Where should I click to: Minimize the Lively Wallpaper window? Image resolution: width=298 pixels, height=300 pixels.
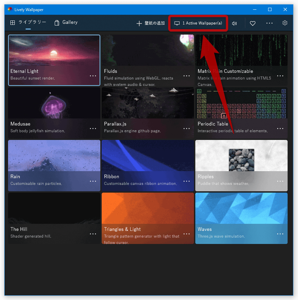click(x=255, y=9)
